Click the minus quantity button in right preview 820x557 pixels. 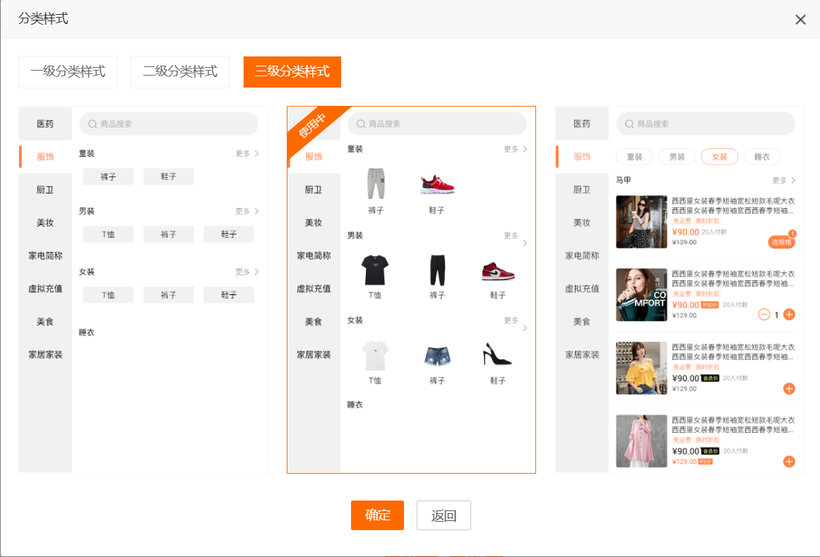pyautogui.click(x=763, y=314)
